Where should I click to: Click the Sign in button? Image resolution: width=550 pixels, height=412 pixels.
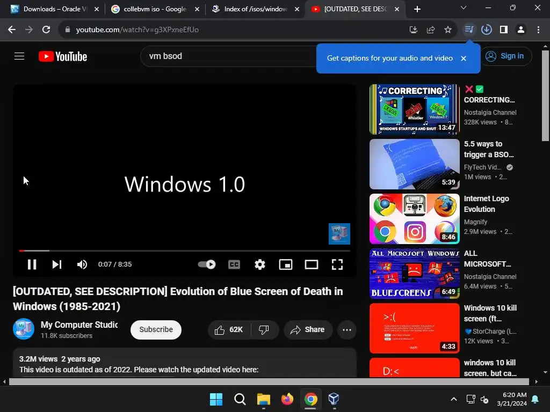(505, 56)
